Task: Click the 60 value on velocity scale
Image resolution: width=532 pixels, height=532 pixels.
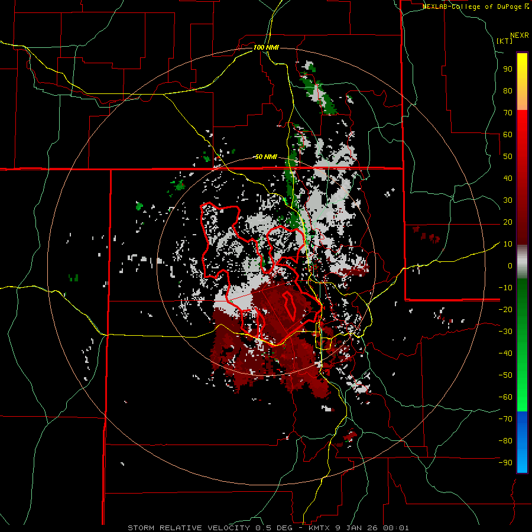Action: pyautogui.click(x=508, y=134)
